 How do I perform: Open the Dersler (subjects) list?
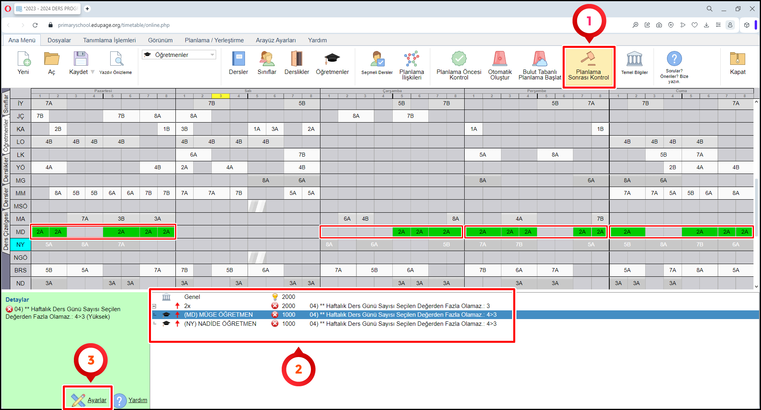point(238,63)
